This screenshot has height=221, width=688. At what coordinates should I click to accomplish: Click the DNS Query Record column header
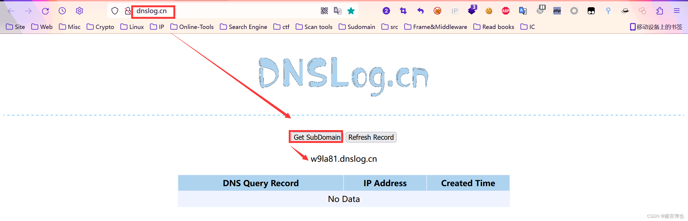(x=261, y=183)
